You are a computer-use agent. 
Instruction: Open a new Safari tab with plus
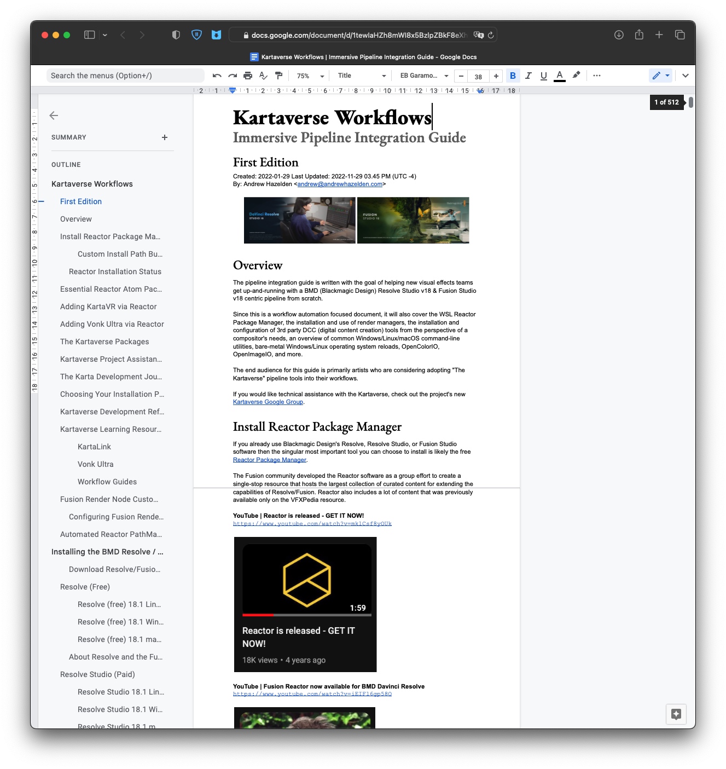click(659, 35)
